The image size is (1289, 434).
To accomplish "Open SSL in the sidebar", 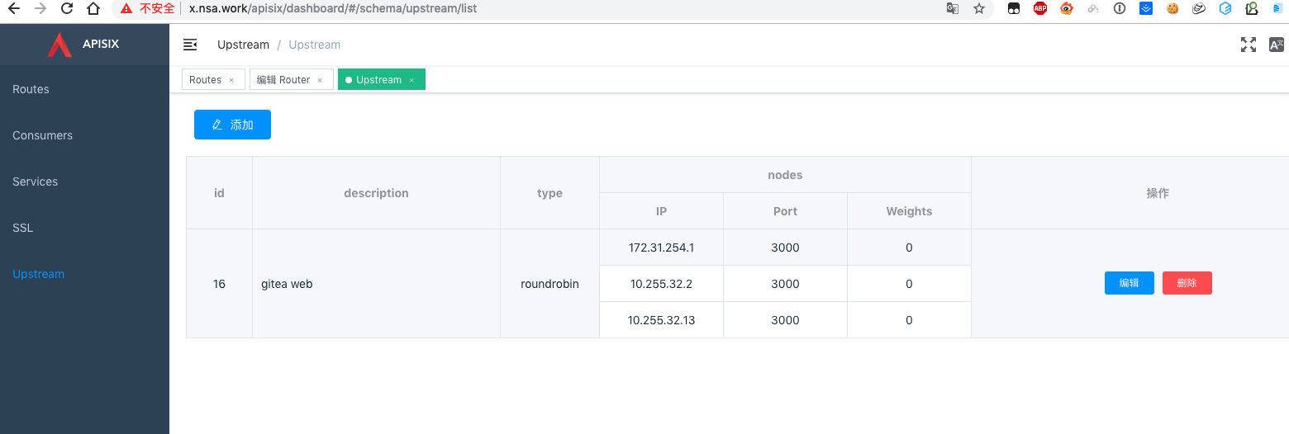I will click(x=84, y=228).
